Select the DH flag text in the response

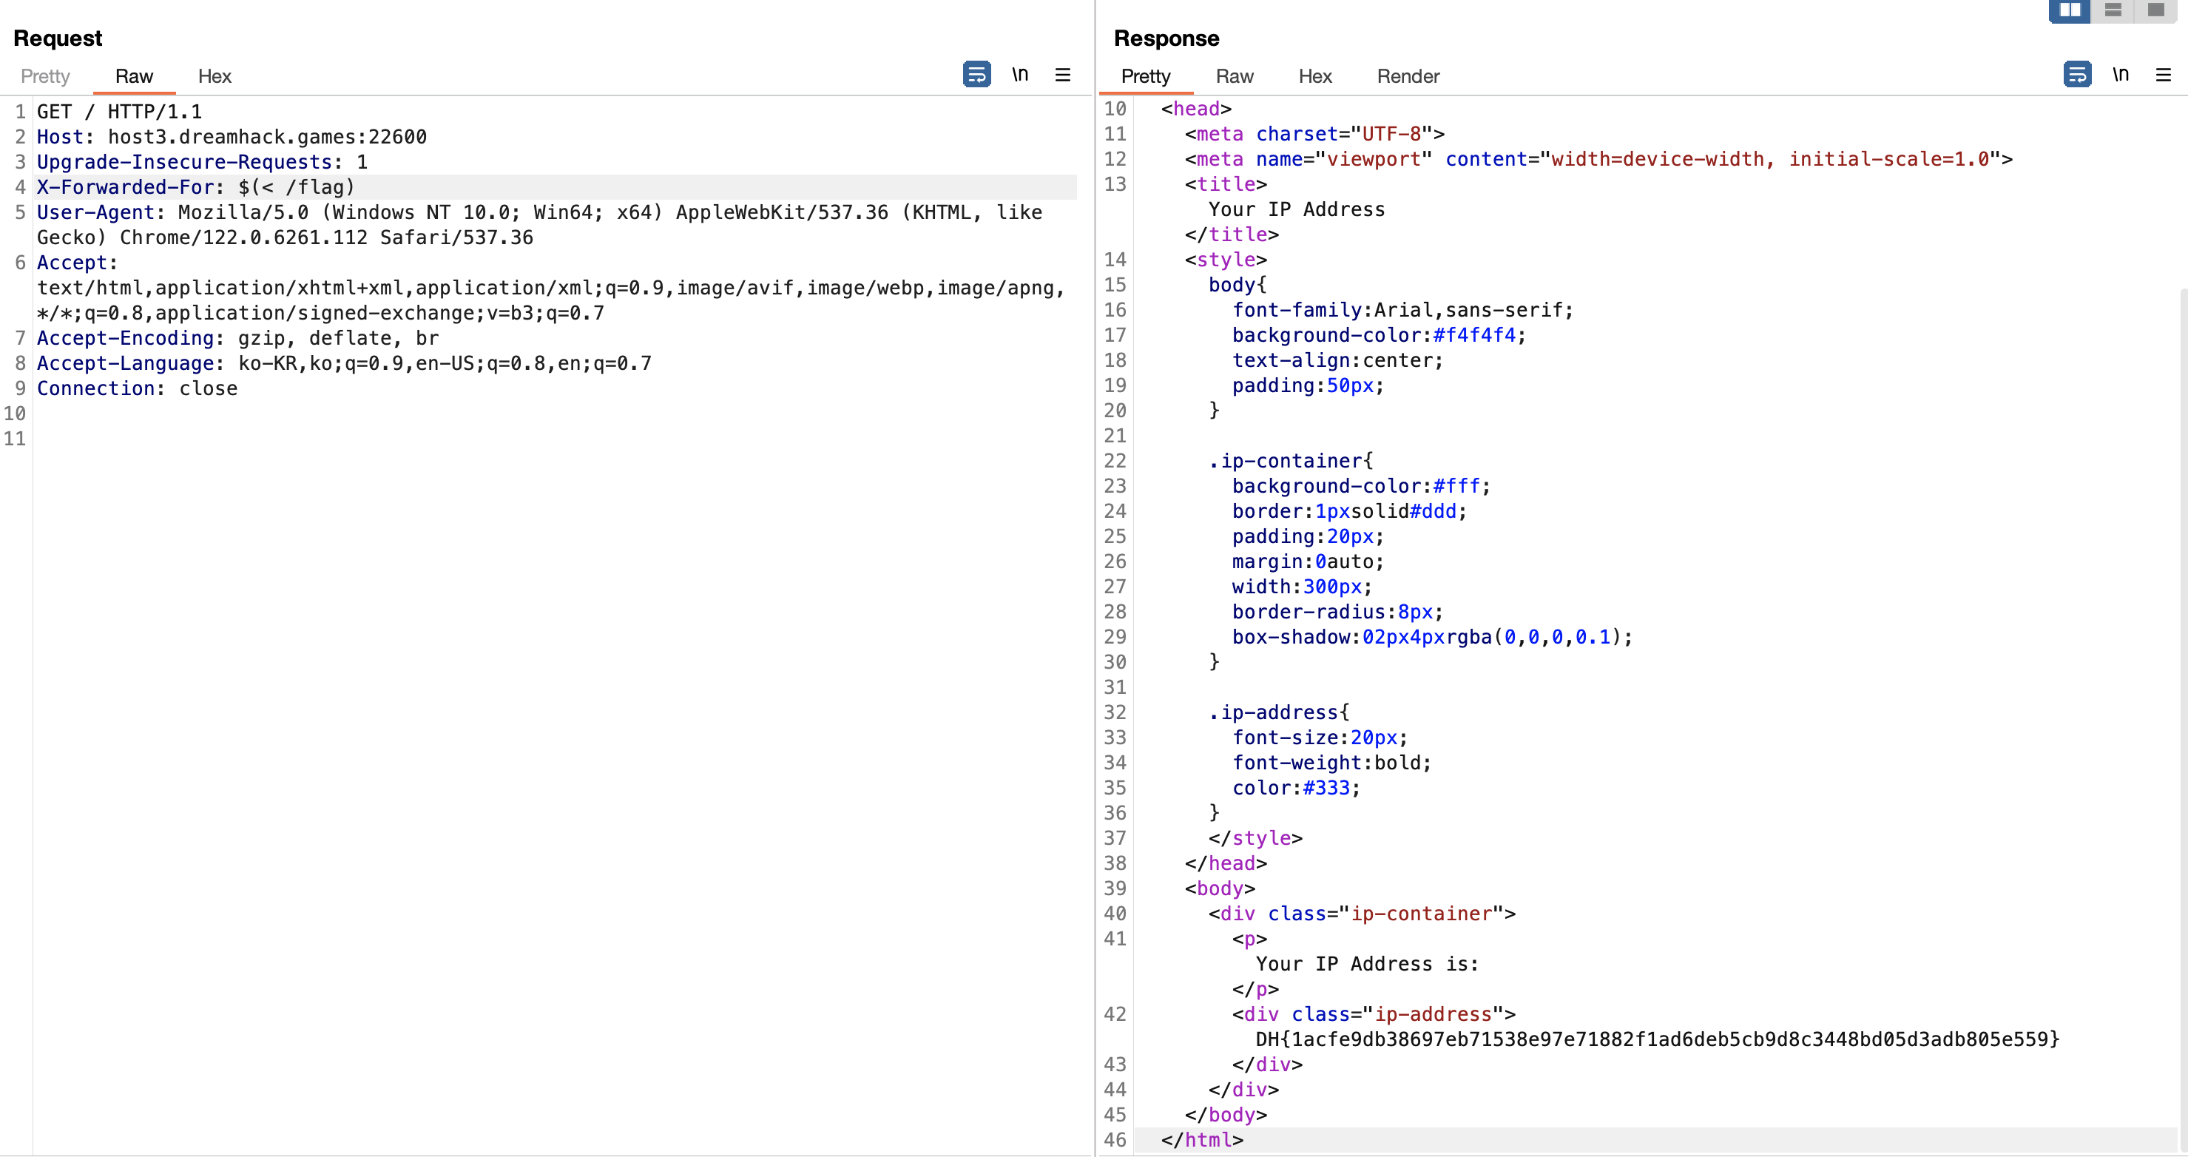coord(1656,1038)
